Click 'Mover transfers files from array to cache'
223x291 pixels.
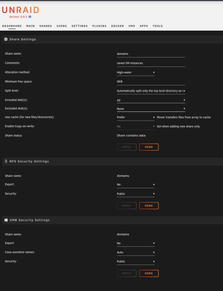[x=184, y=117]
